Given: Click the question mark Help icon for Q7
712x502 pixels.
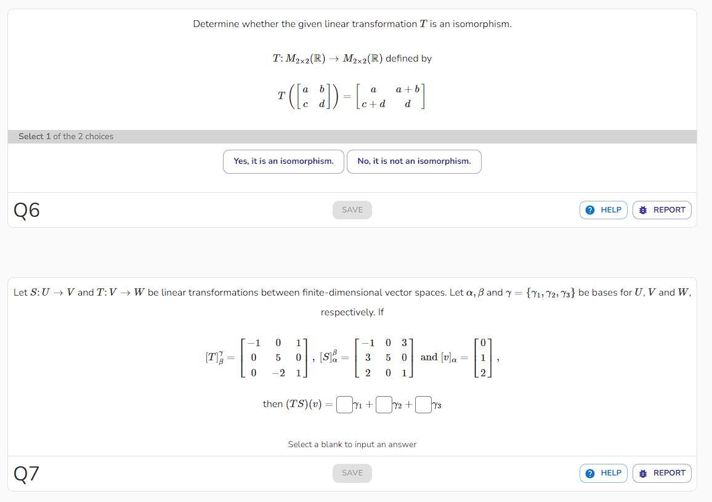Looking at the screenshot, I should [x=589, y=472].
